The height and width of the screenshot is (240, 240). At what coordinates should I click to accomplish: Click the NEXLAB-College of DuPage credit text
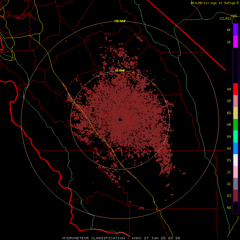[x=215, y=3]
